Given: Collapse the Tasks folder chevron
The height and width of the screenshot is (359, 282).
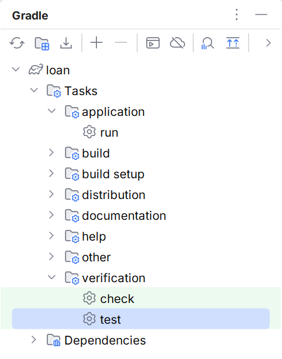Looking at the screenshot, I should 34,90.
